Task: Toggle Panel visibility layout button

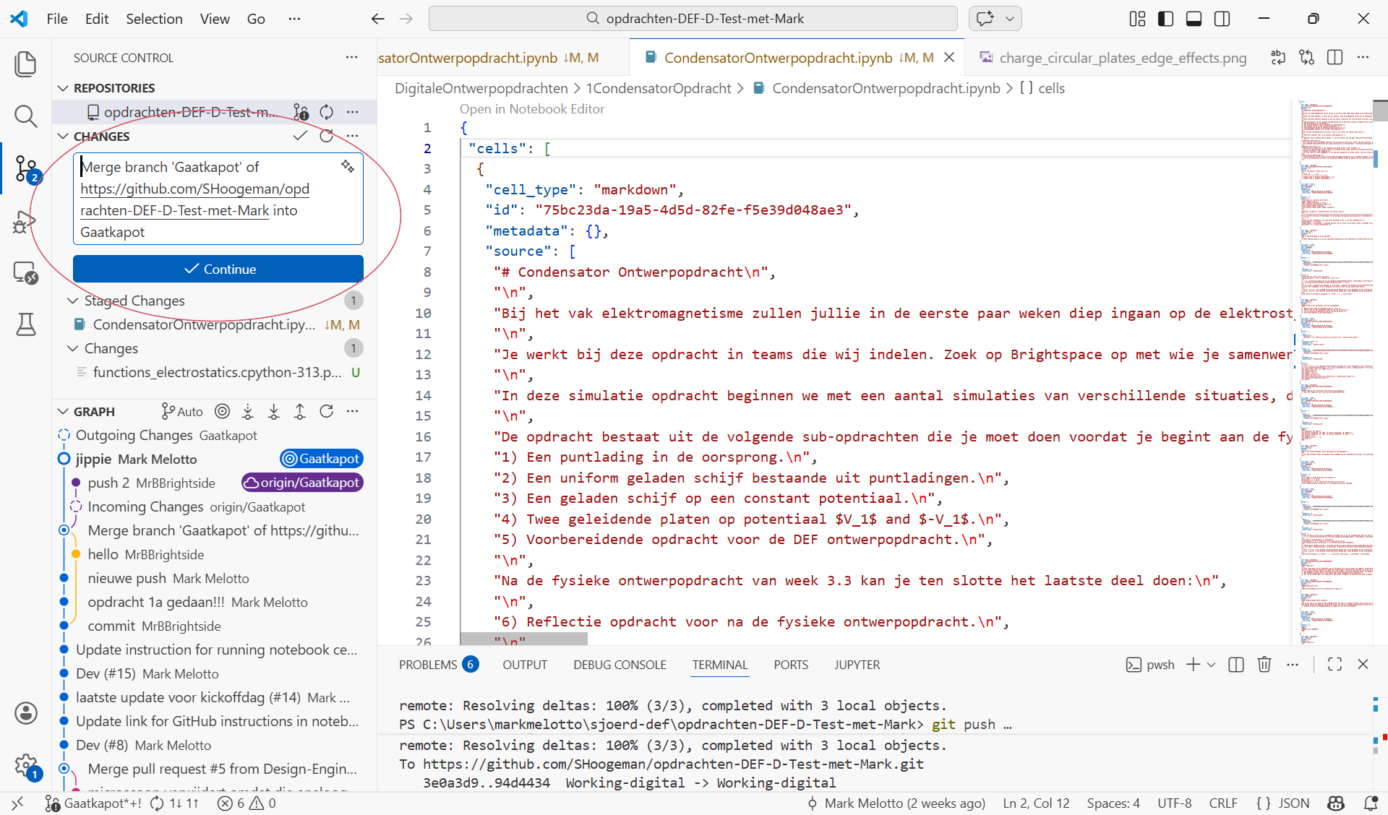Action: point(1194,19)
